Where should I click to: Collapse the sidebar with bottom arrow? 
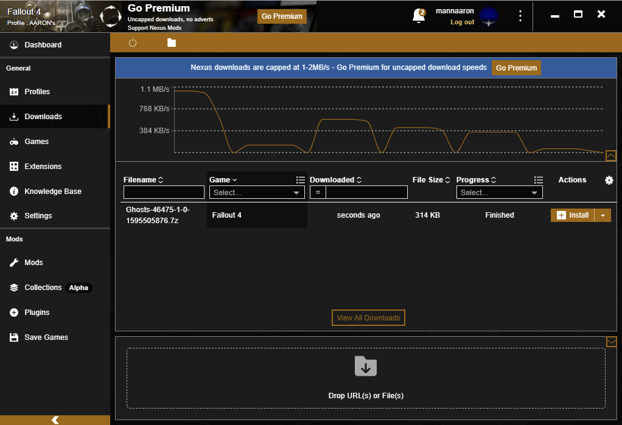coord(55,420)
